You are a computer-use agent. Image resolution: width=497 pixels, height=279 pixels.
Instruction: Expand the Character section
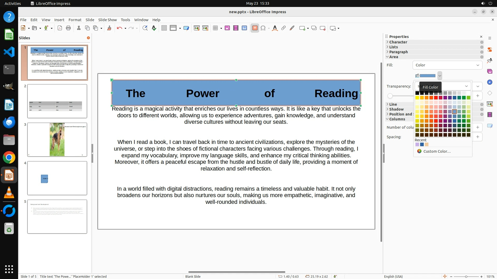(398, 42)
